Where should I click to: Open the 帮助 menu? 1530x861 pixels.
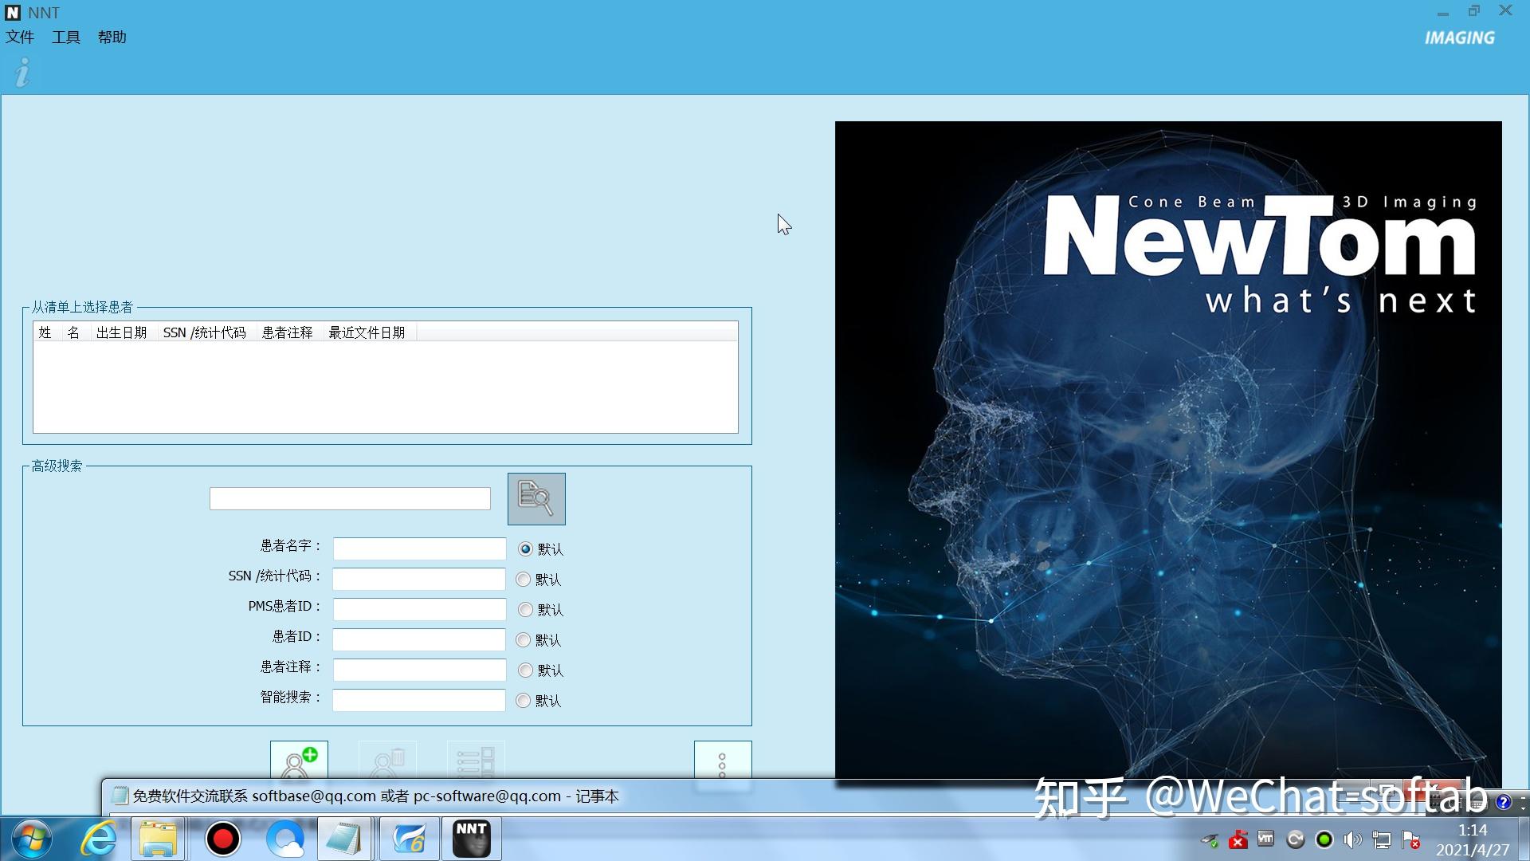coord(112,37)
